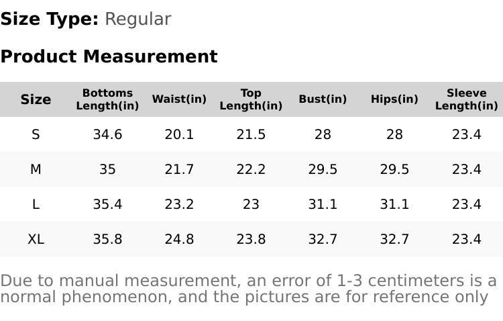The height and width of the screenshot is (321, 503).
Task: Click the 34.6 bottoms length cell
Action: pos(107,134)
